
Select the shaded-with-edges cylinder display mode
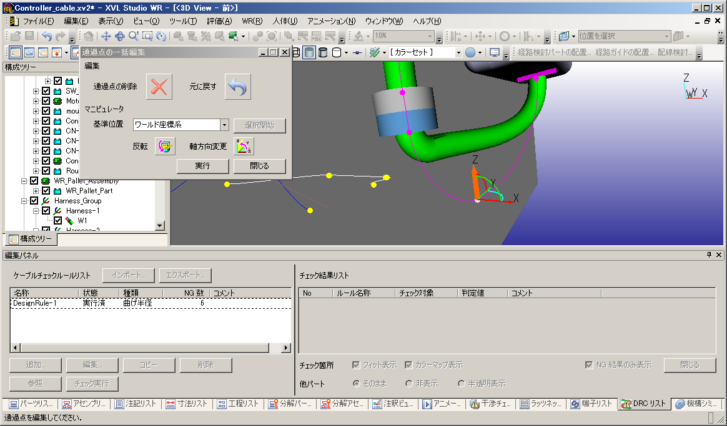click(323, 52)
